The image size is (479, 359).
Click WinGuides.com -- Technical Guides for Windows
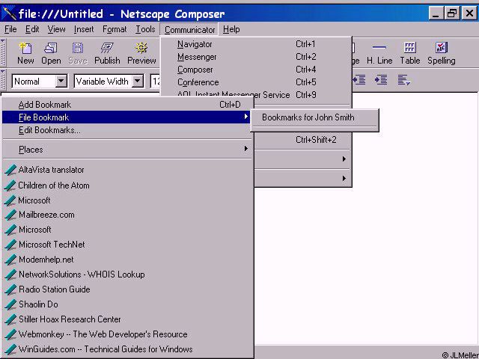[x=106, y=349]
